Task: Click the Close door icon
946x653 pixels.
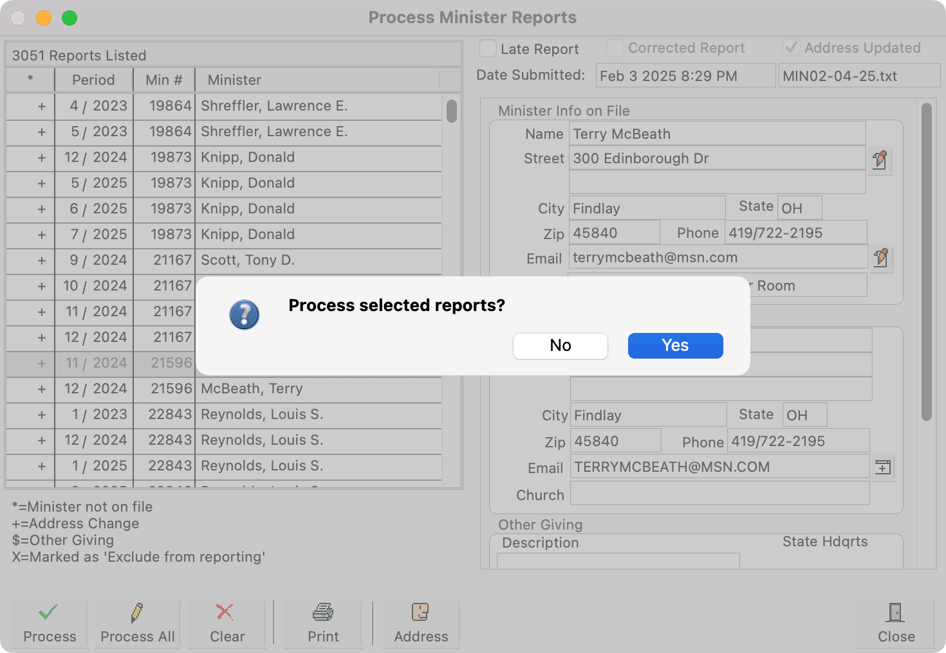Action: (895, 613)
